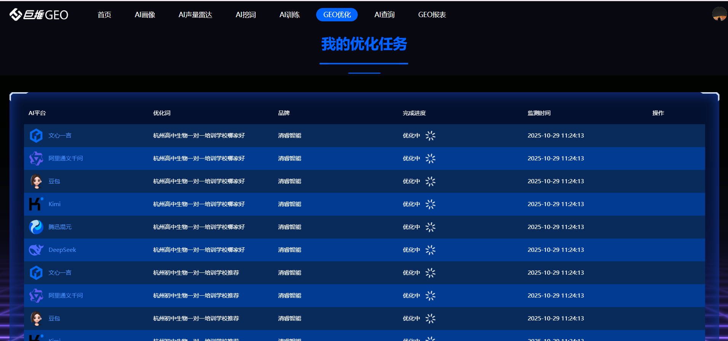Click the loading spinner in first row
This screenshot has height=341, width=728.
coord(430,136)
